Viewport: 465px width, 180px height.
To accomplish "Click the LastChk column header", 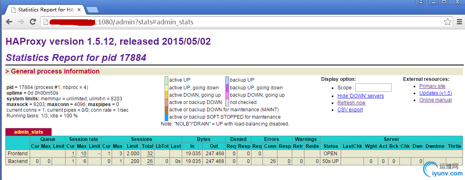I will click(352, 146).
